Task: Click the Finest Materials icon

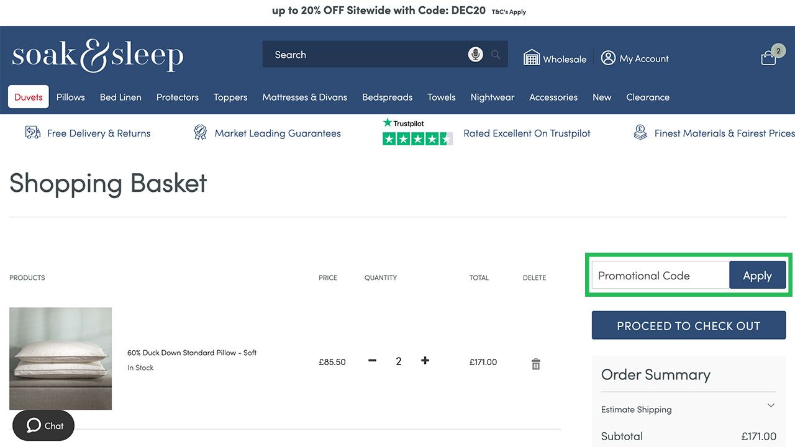Action: click(x=640, y=132)
